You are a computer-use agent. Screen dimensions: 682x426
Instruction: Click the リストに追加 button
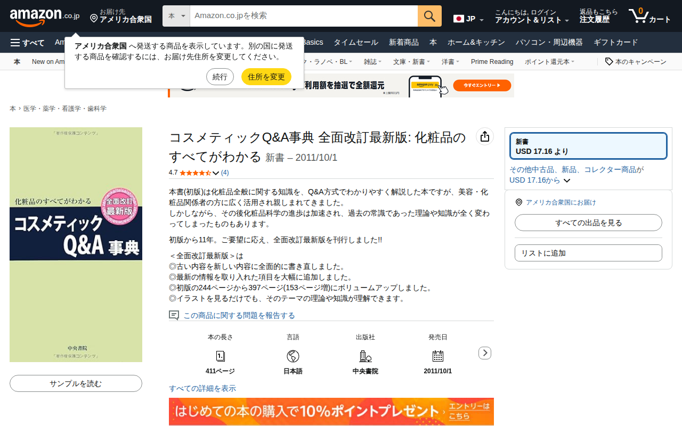tap(588, 253)
